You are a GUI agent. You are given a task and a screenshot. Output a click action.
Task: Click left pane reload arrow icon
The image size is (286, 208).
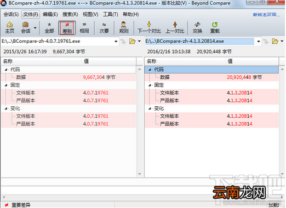pos(123,42)
